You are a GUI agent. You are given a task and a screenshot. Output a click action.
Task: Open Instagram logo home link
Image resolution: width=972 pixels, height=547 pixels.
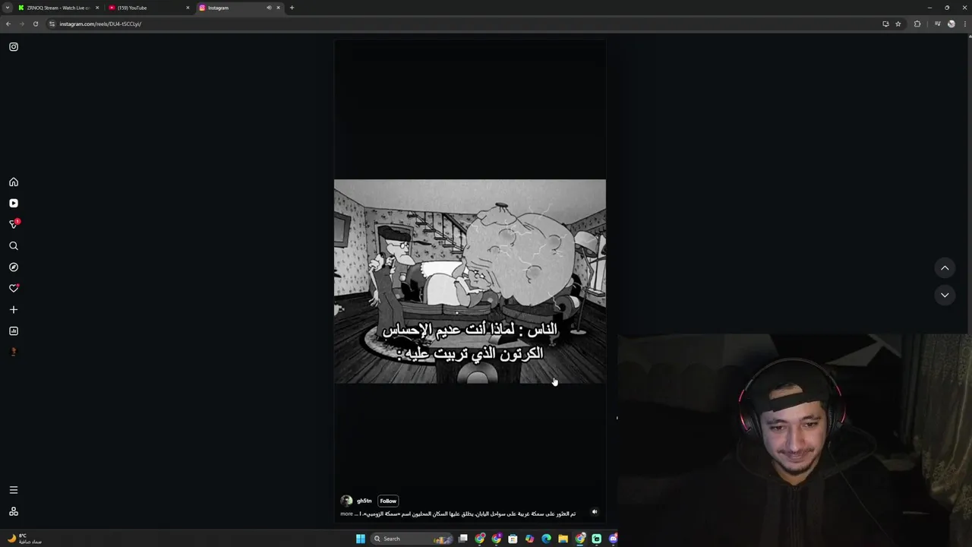(14, 47)
